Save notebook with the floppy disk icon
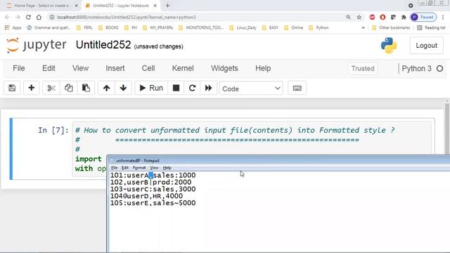This screenshot has width=450, height=253. tap(12, 88)
